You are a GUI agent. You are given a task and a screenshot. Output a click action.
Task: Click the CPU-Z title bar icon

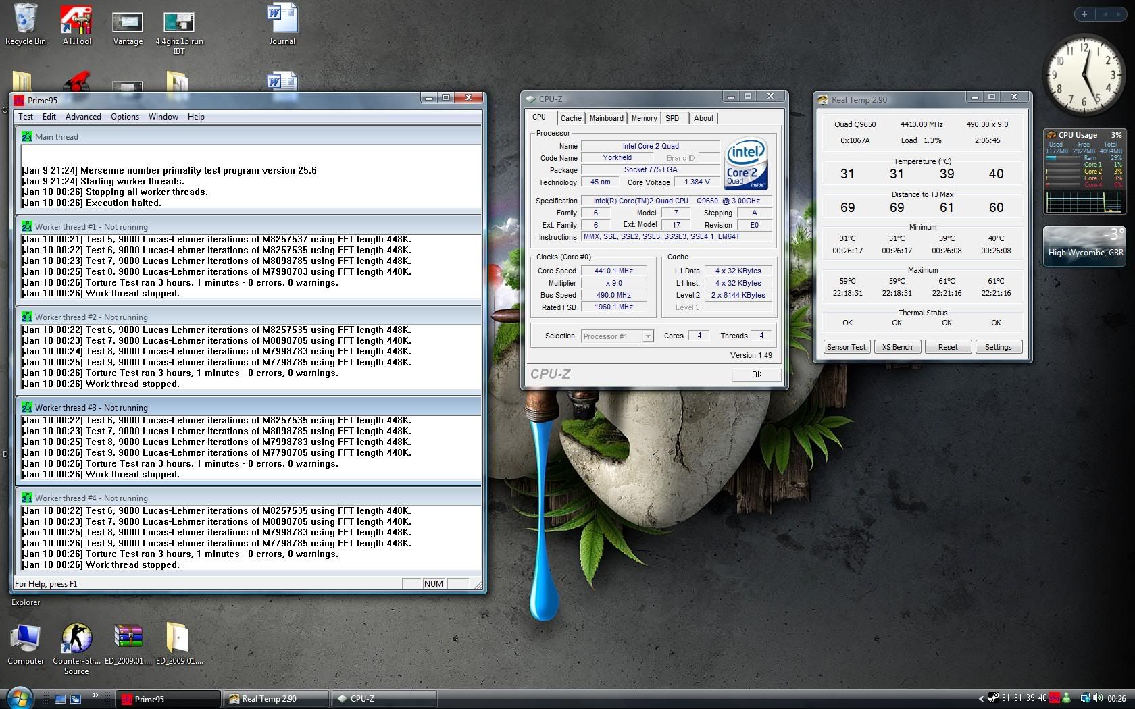pos(531,99)
